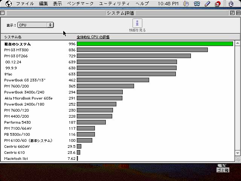Select the PowerBook 2400c/180 row
Screen dimensions: 241x181
coord(117,104)
